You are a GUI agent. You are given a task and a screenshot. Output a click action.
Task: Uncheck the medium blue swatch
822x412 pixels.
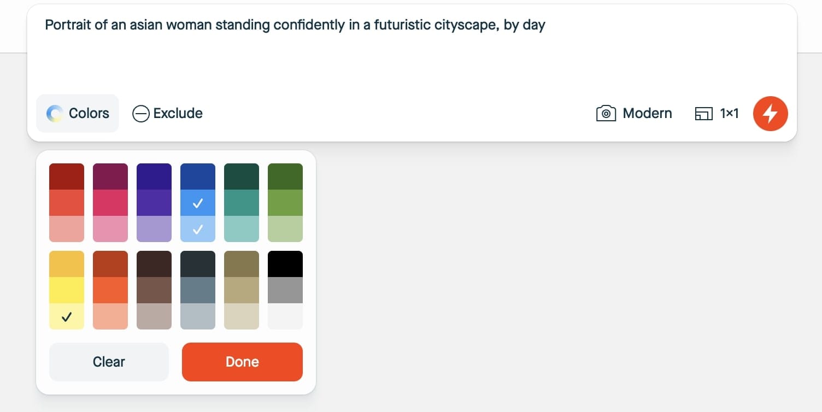(198, 203)
